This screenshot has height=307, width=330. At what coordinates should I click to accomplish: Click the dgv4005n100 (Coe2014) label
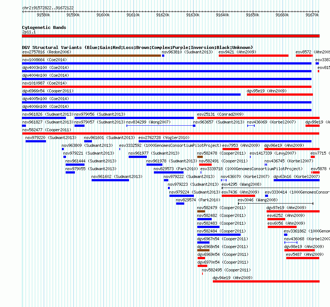click(46, 99)
